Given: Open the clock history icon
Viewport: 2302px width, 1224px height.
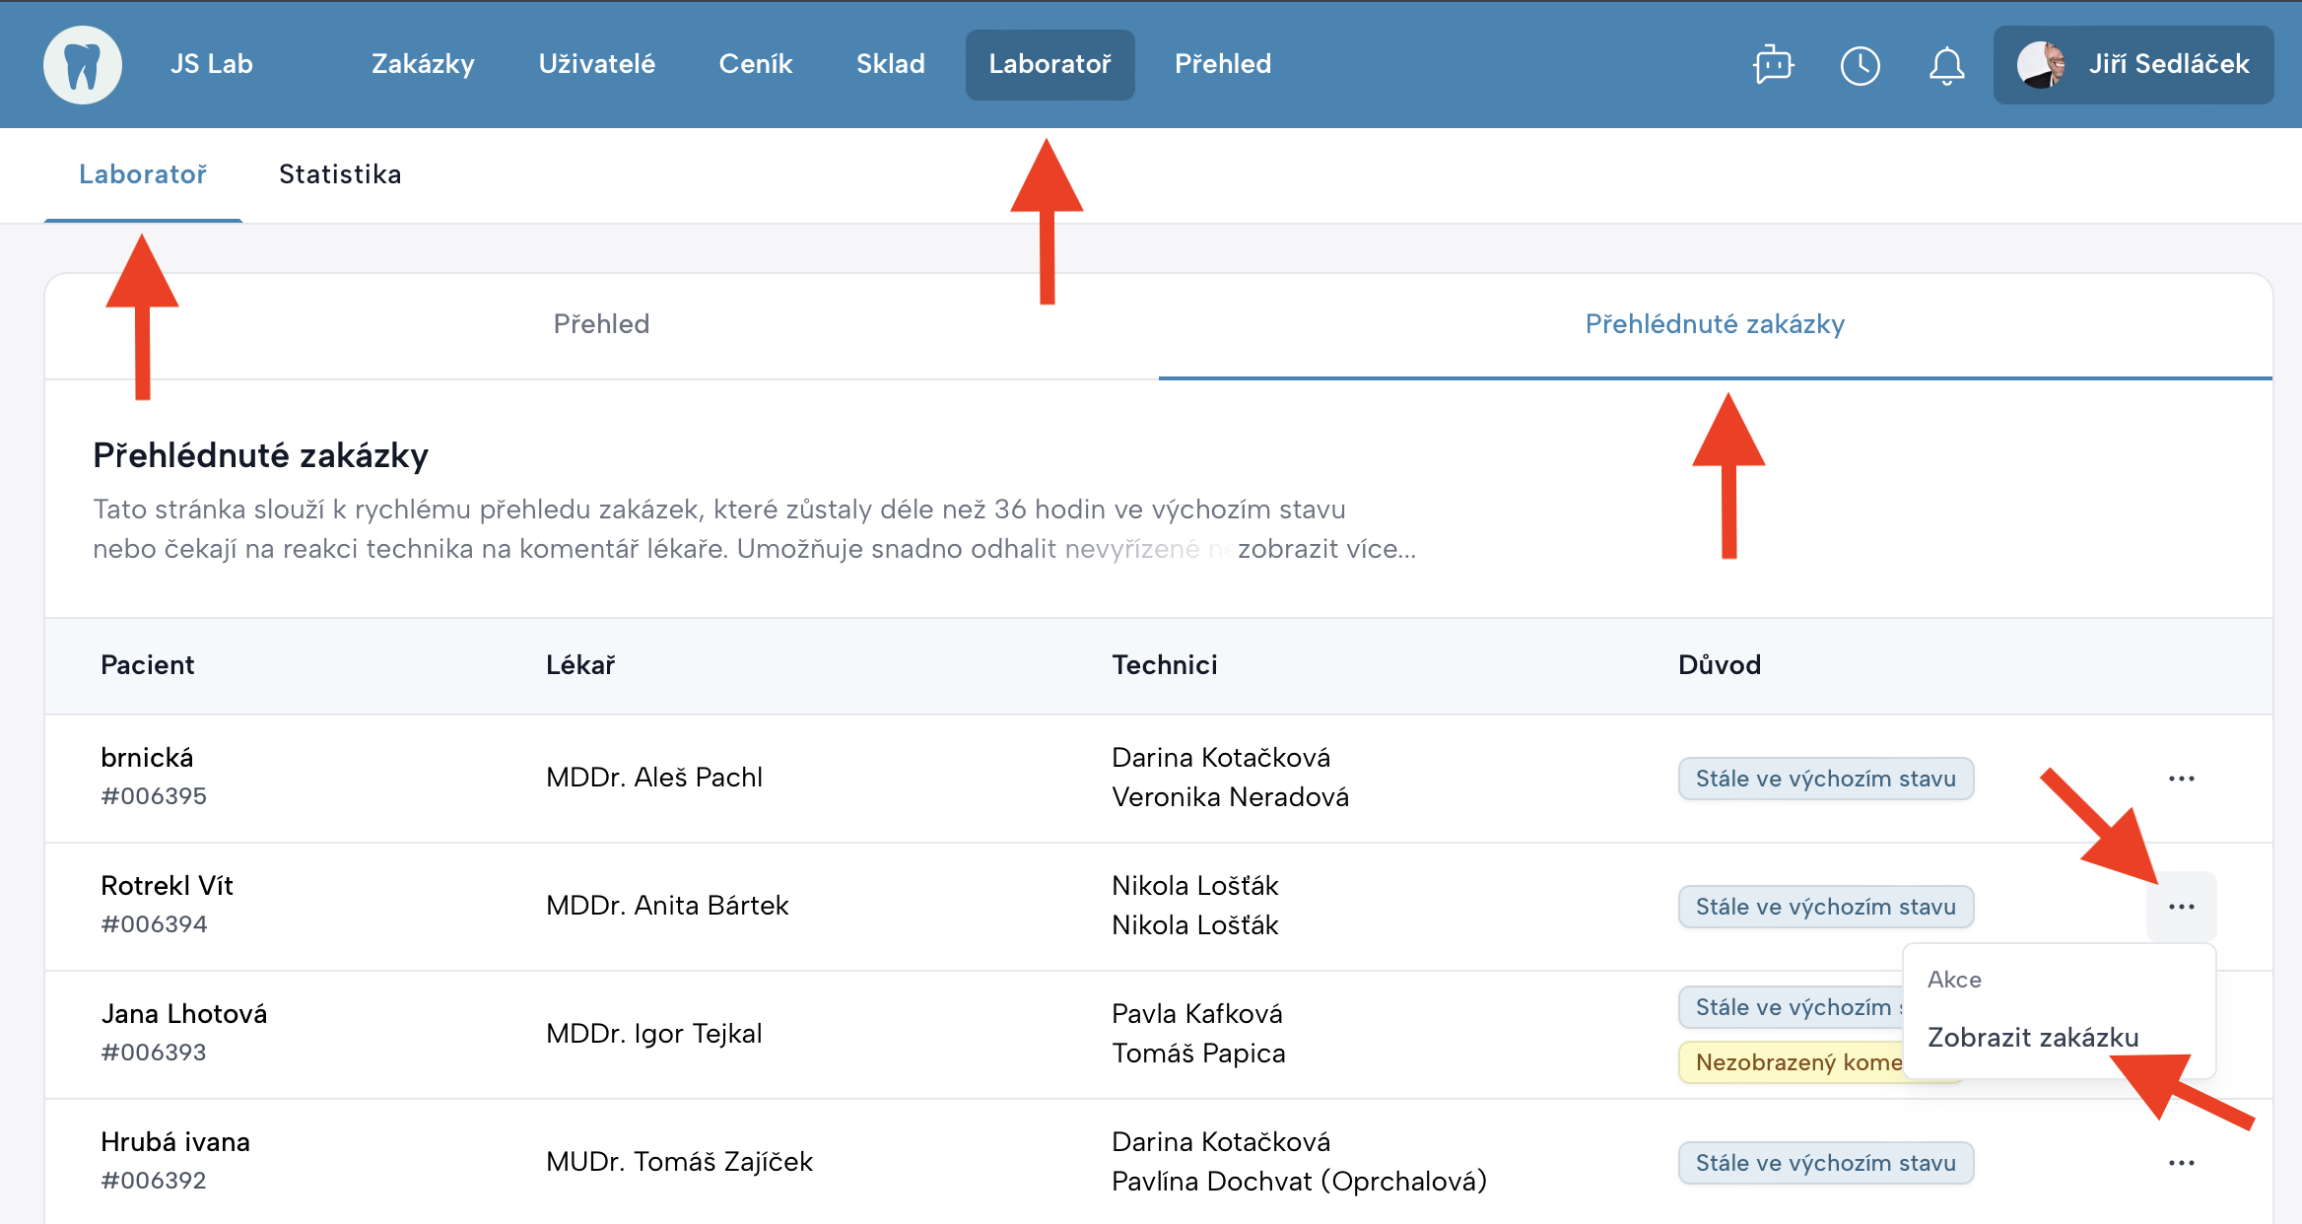Looking at the screenshot, I should (1860, 65).
